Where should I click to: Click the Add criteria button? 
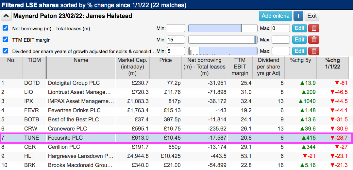(275, 16)
